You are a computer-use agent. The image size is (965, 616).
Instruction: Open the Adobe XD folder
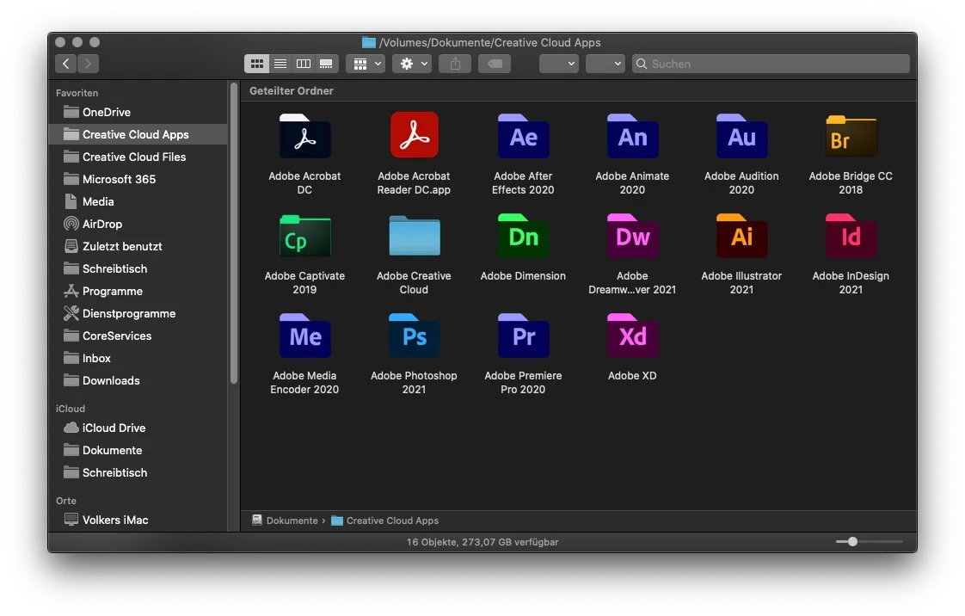click(x=632, y=336)
